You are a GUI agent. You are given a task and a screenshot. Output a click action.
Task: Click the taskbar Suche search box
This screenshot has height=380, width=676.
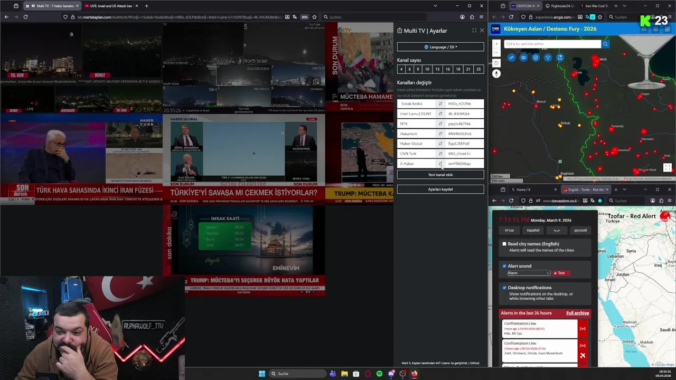(298, 374)
